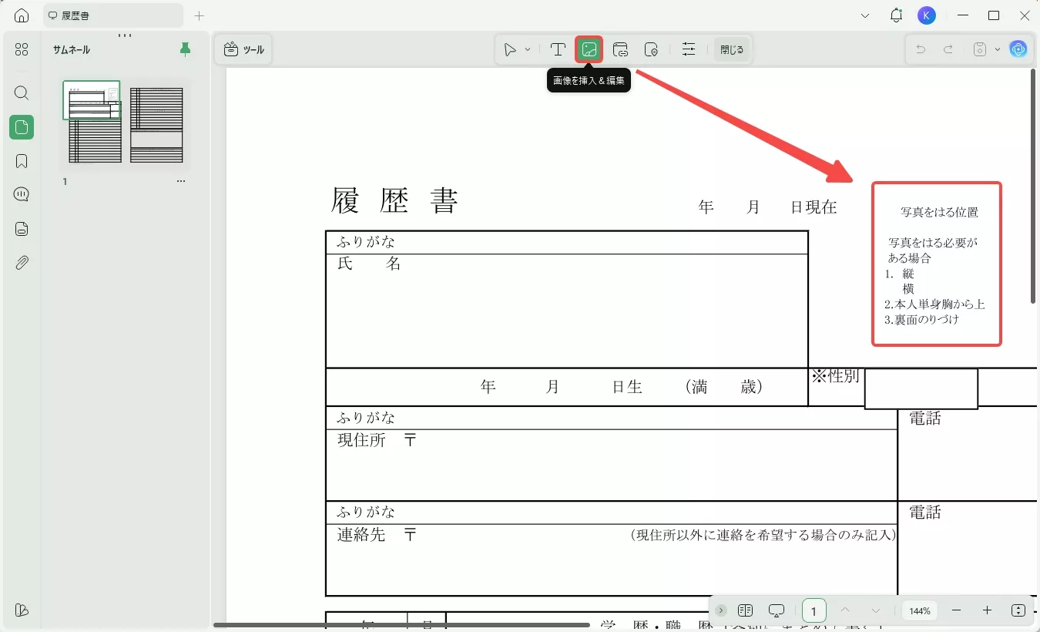Switch to two-page view mode
Image resolution: width=1040 pixels, height=632 pixels.
coord(746,610)
